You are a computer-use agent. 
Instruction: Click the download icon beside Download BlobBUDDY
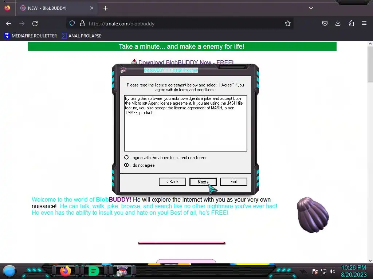[x=134, y=62]
